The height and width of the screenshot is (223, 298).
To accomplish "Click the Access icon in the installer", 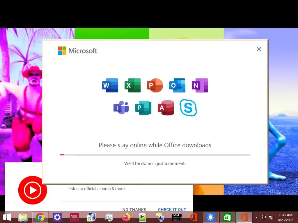I will click(166, 107).
